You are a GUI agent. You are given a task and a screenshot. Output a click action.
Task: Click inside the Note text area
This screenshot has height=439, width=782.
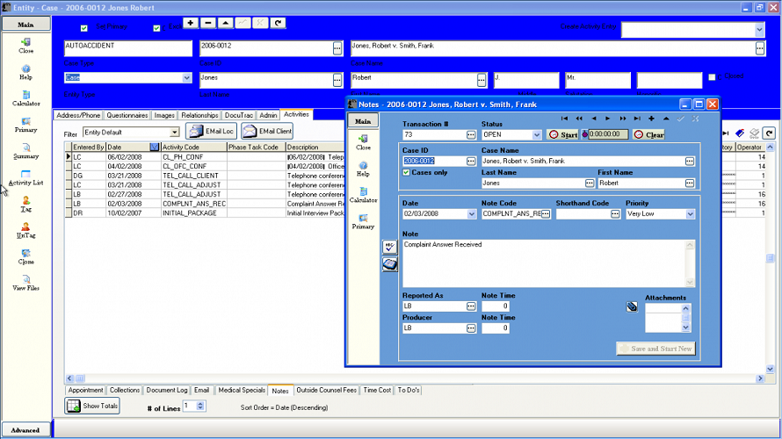tap(545, 263)
